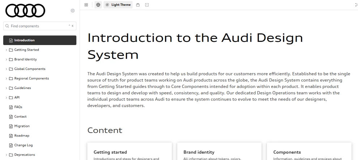Open the Roadmap page

click(22, 135)
